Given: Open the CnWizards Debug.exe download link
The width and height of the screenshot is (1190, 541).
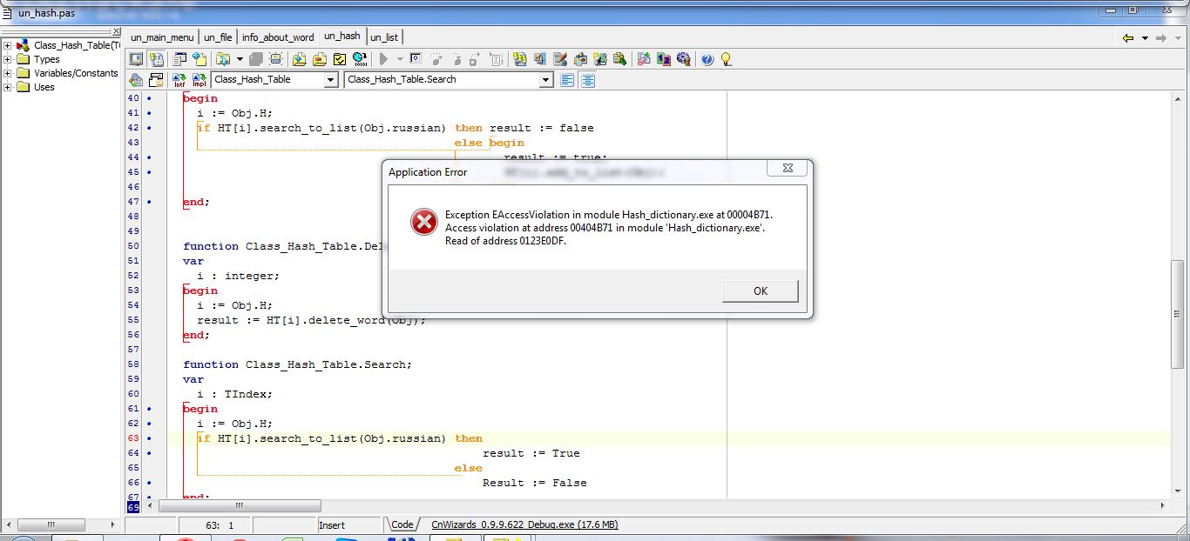Looking at the screenshot, I should (x=524, y=524).
